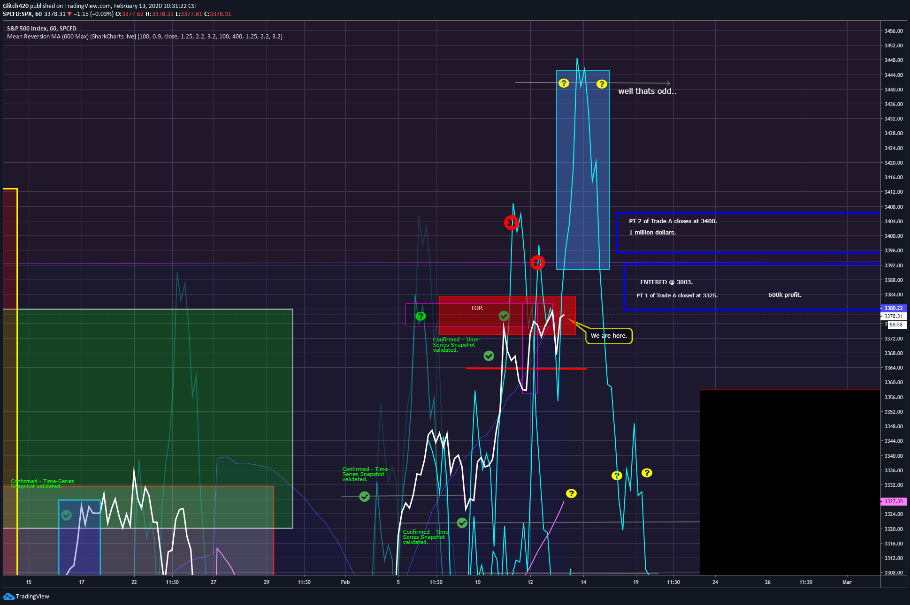Select green checkmark at the 3328 level
This screenshot has width=910, height=605.
(364, 496)
